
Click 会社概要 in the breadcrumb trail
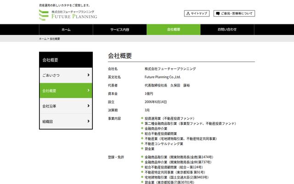(55, 39)
